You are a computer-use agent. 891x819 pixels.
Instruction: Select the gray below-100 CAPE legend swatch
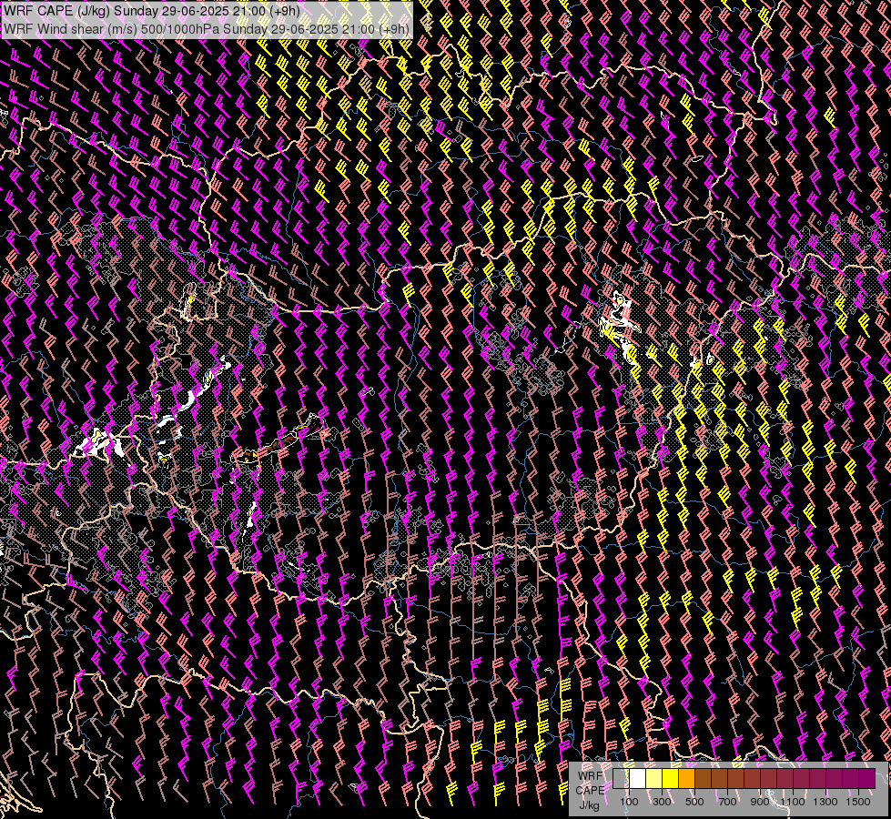621,778
